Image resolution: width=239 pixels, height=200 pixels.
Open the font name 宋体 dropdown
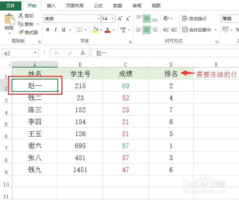98,19
